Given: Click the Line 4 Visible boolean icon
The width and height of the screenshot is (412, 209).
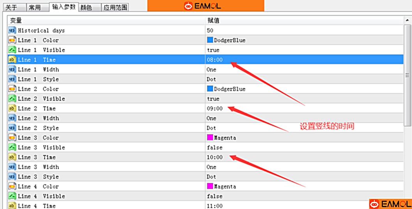Looking at the screenshot, I should tap(12, 196).
